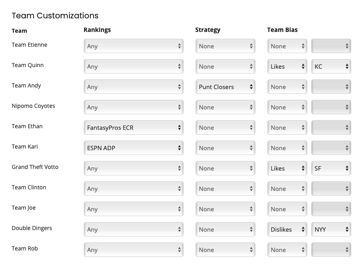The width and height of the screenshot is (360, 266).
Task: Open Grand Theft Votto's Likes bias dropdown
Action: click(287, 168)
